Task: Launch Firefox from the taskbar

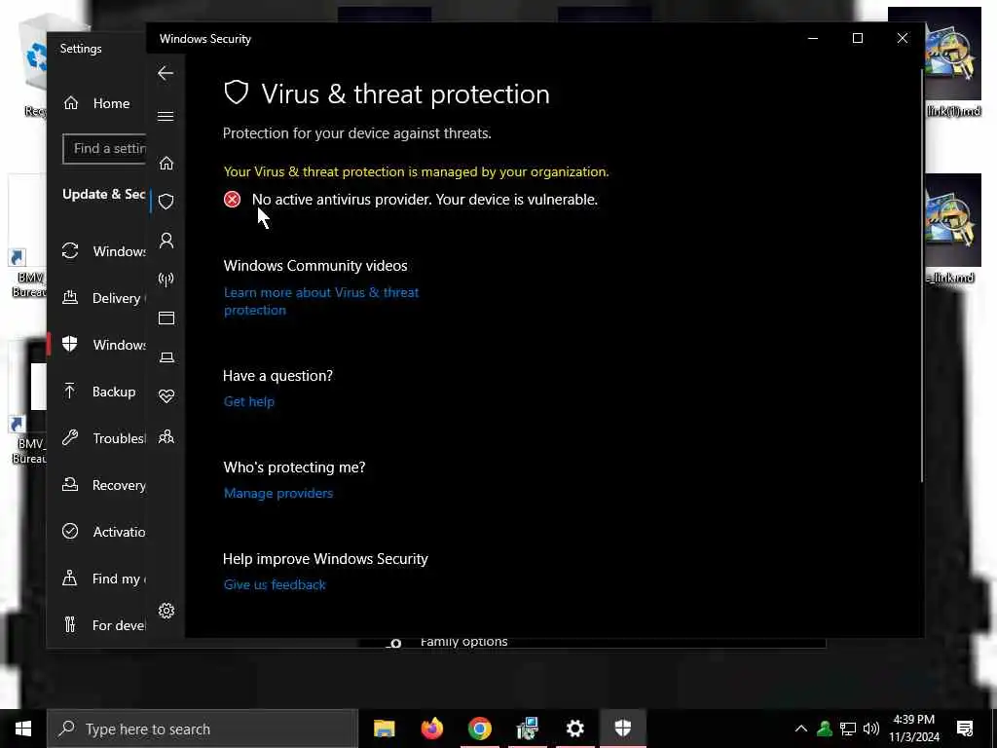Action: [x=431, y=729]
